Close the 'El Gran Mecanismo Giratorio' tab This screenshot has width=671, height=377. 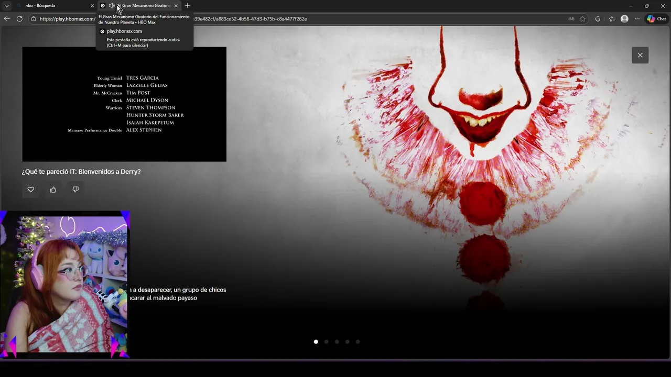pyautogui.click(x=176, y=6)
